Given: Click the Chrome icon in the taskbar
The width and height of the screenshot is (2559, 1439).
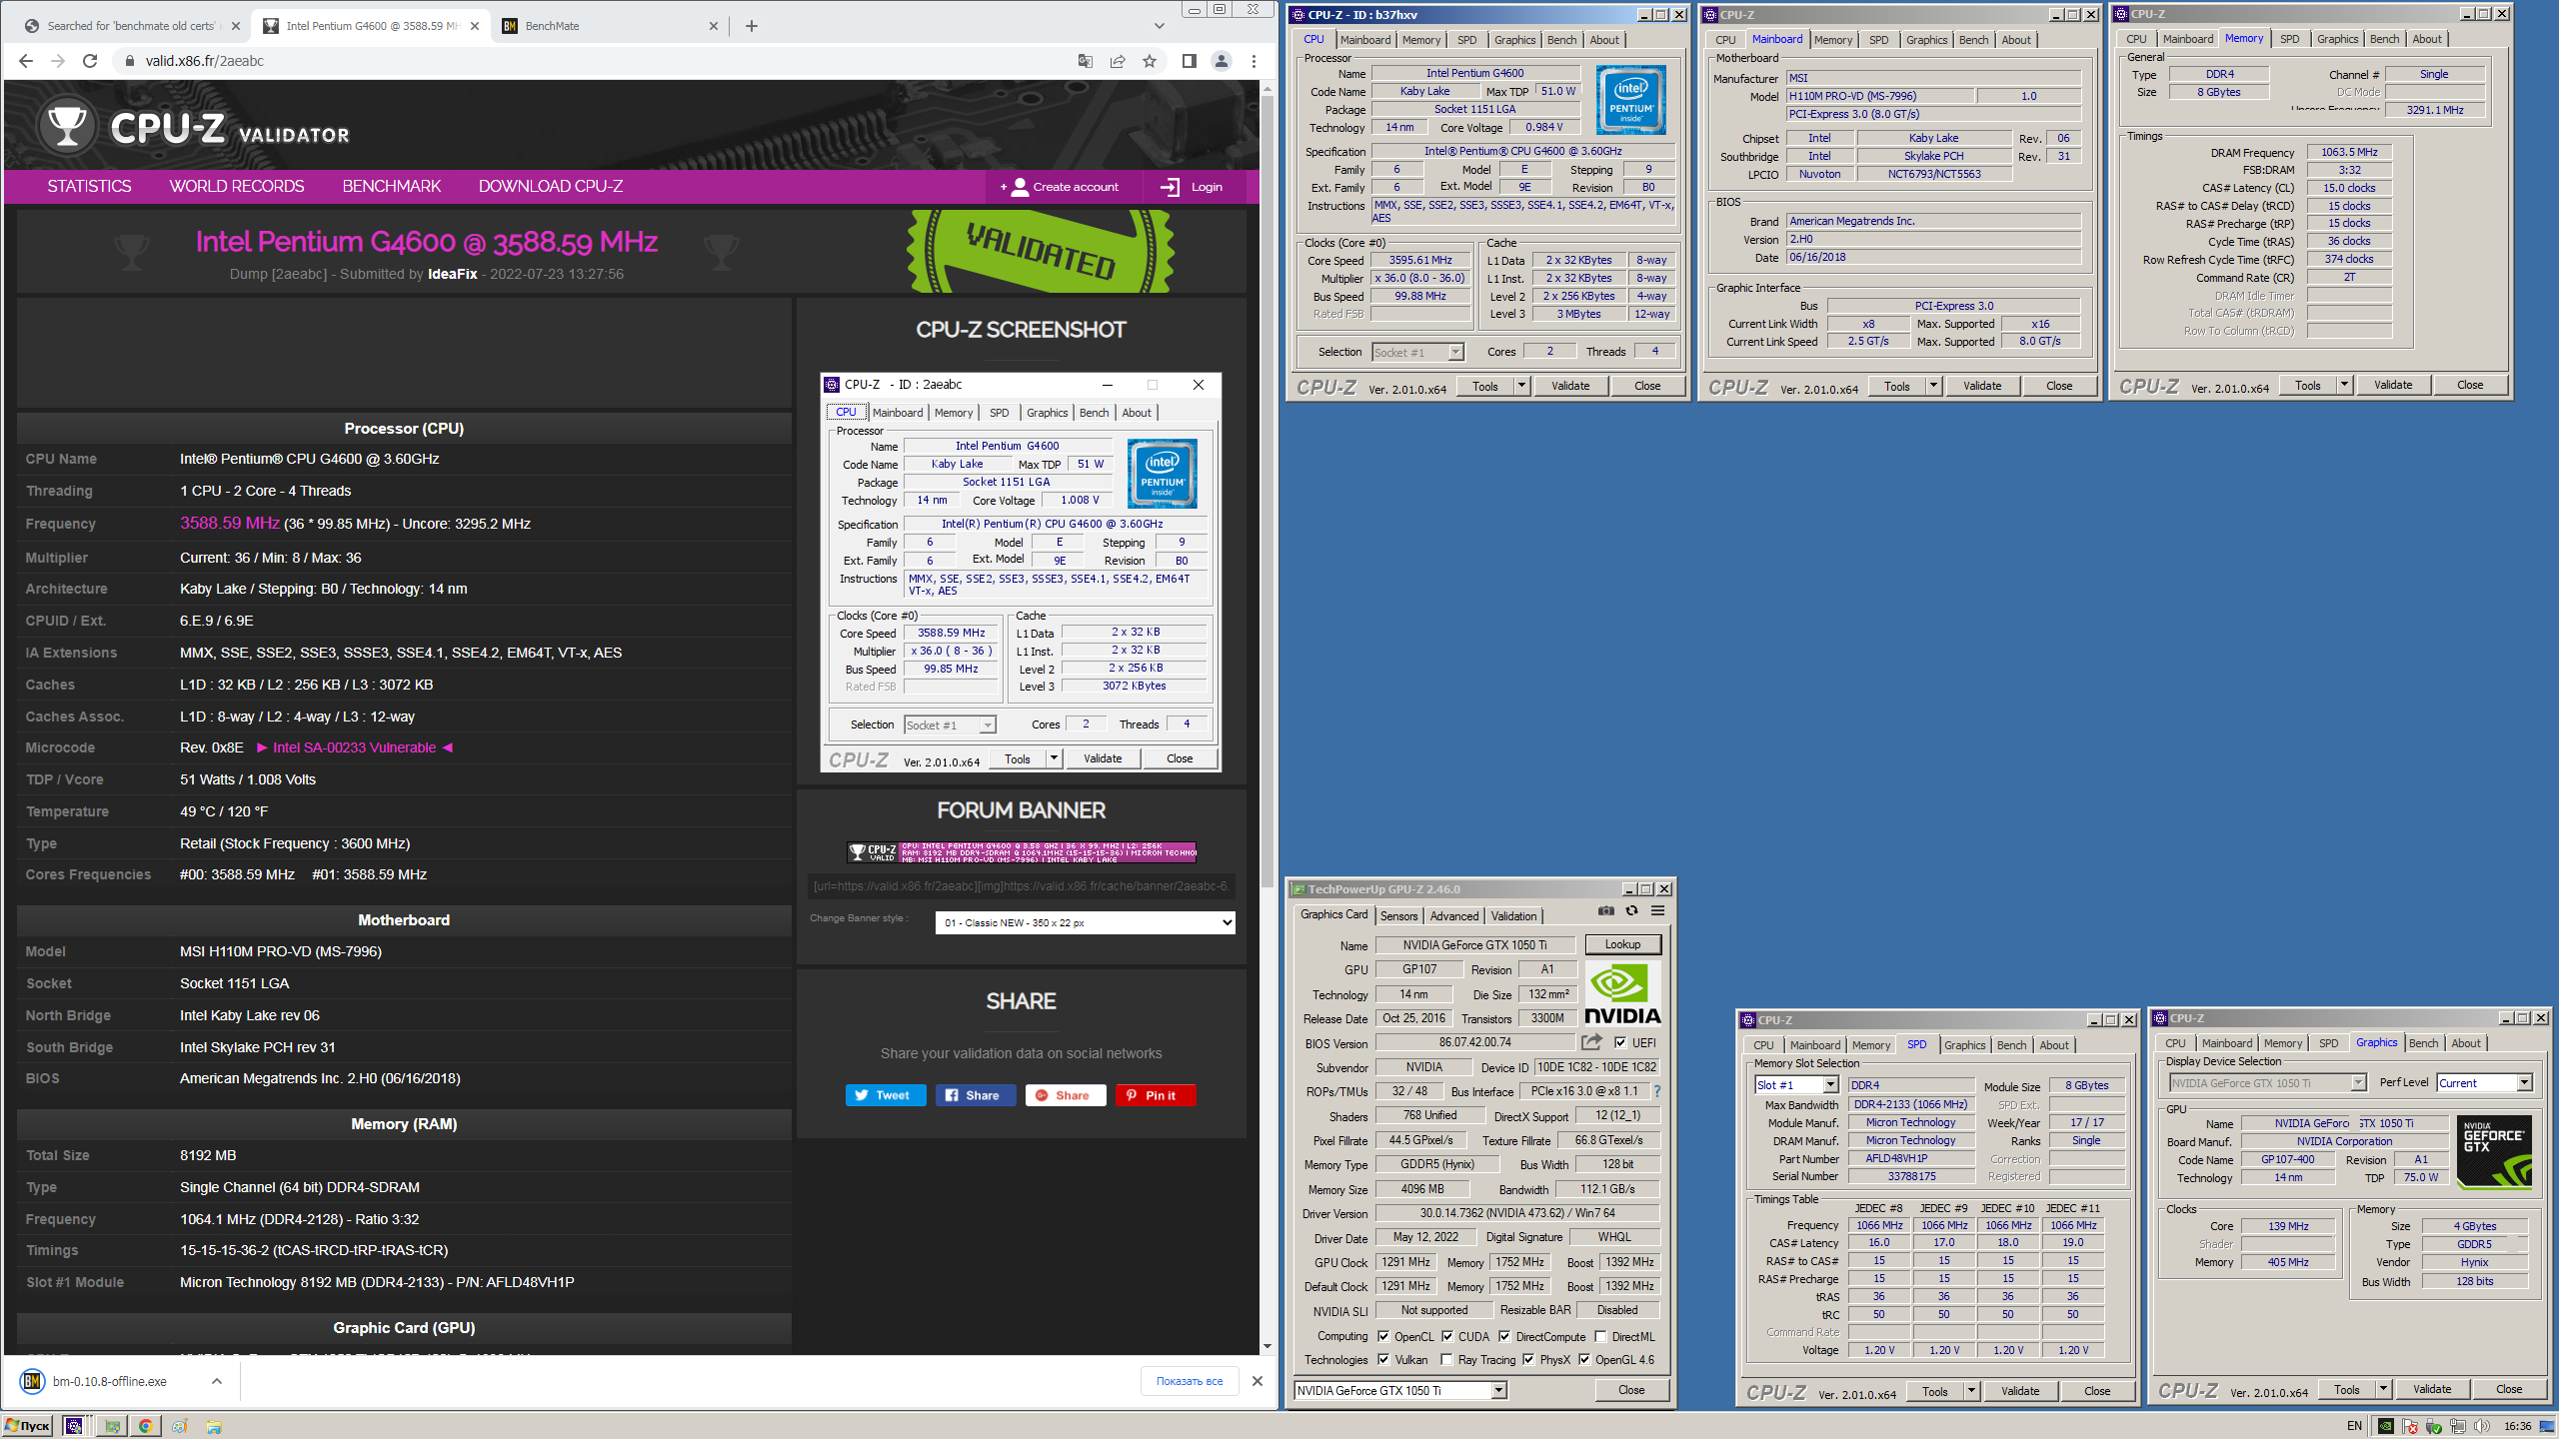Looking at the screenshot, I should pyautogui.click(x=146, y=1426).
